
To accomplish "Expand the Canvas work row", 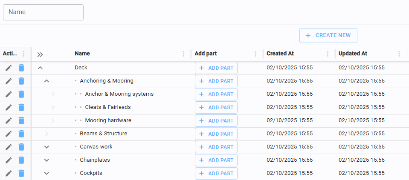I will pos(47,147).
